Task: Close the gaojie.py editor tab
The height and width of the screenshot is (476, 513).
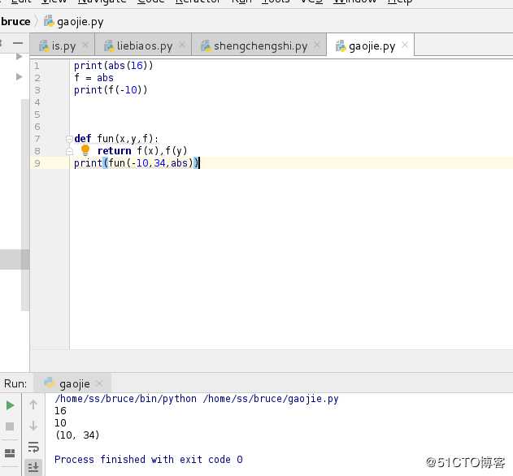Action: point(405,45)
